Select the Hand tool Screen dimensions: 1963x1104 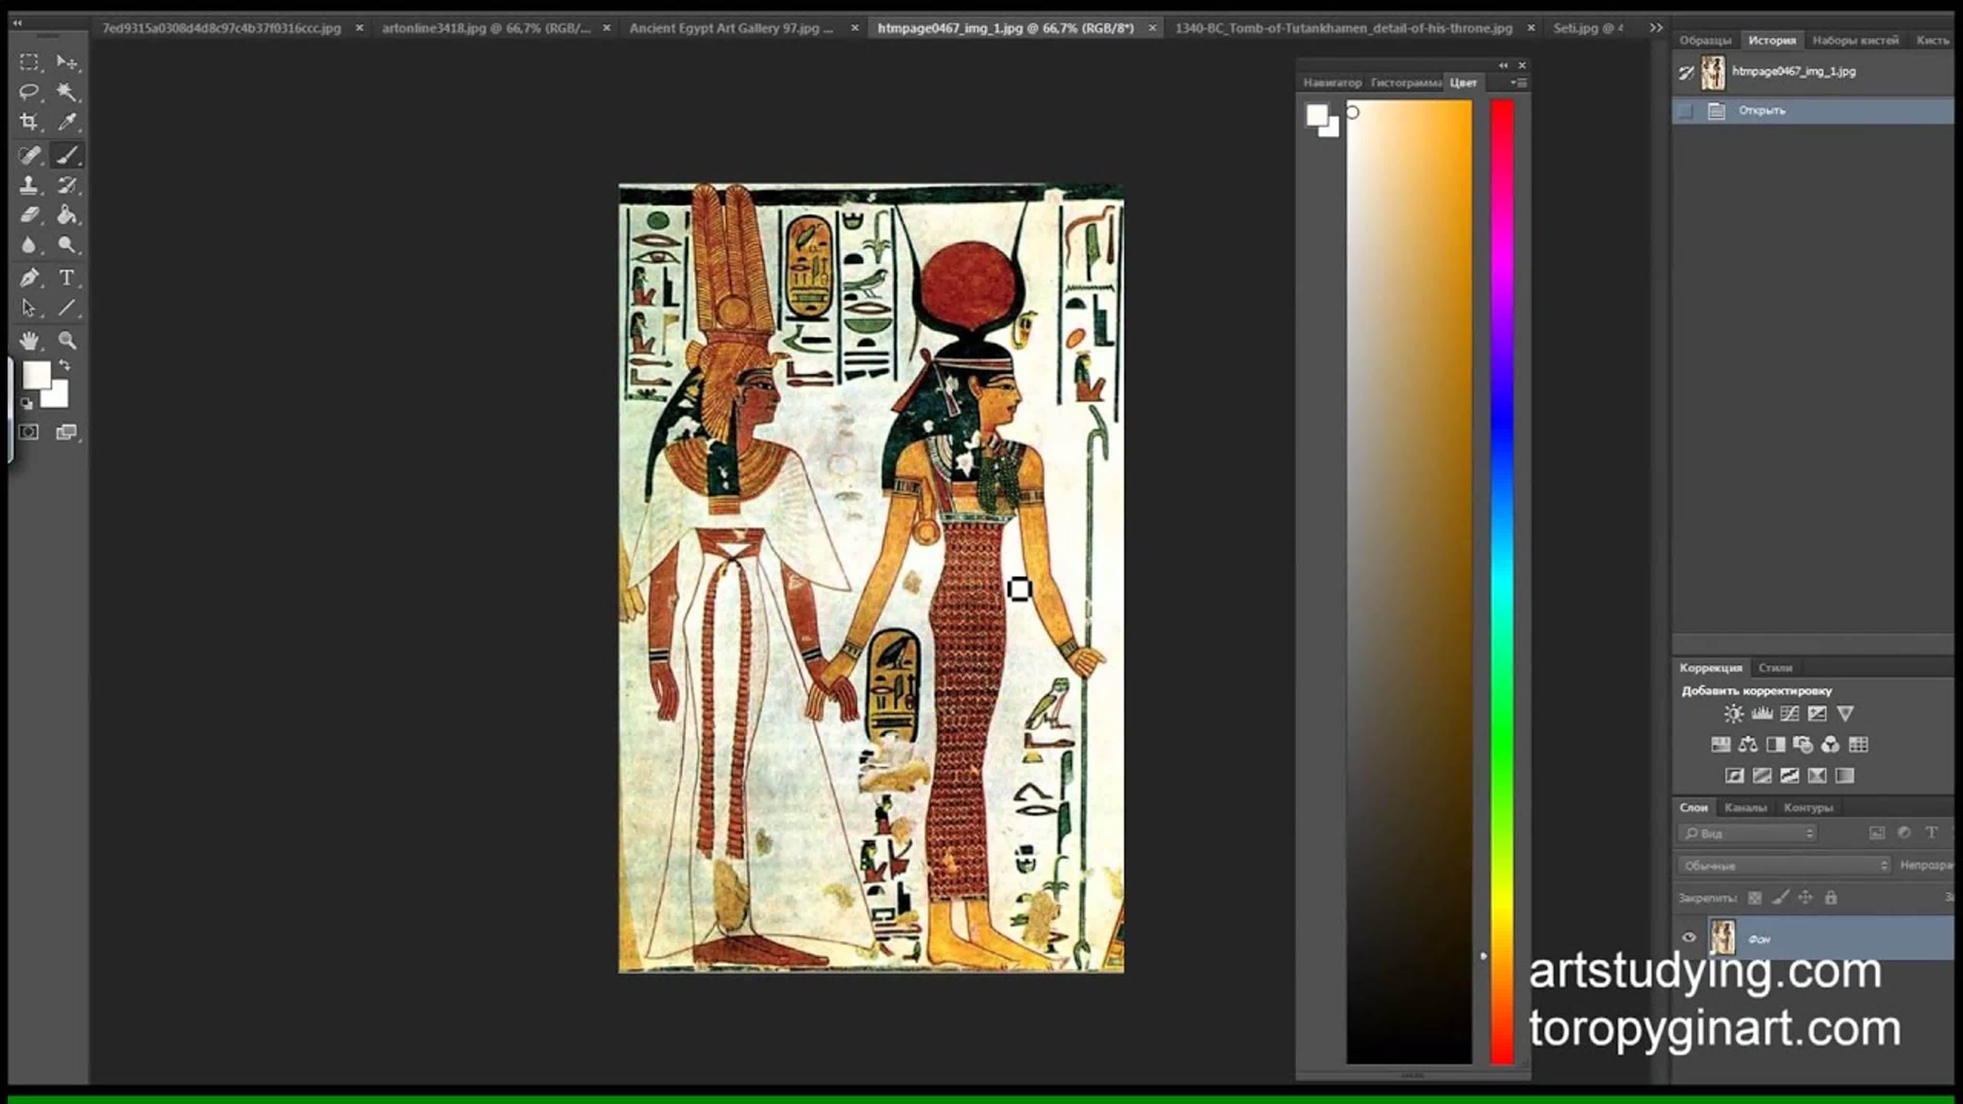click(29, 341)
